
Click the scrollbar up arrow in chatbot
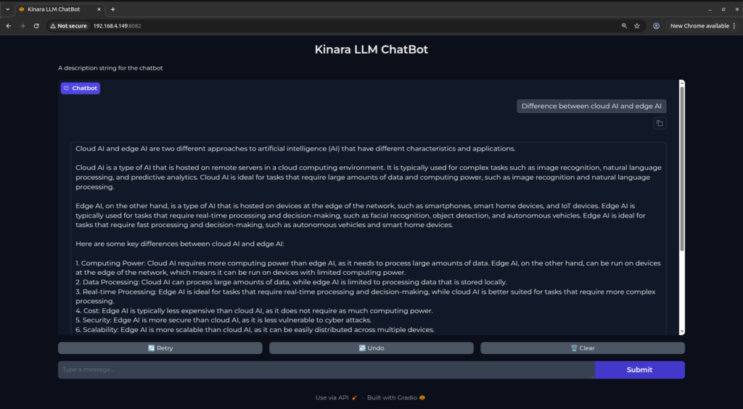tap(682, 83)
